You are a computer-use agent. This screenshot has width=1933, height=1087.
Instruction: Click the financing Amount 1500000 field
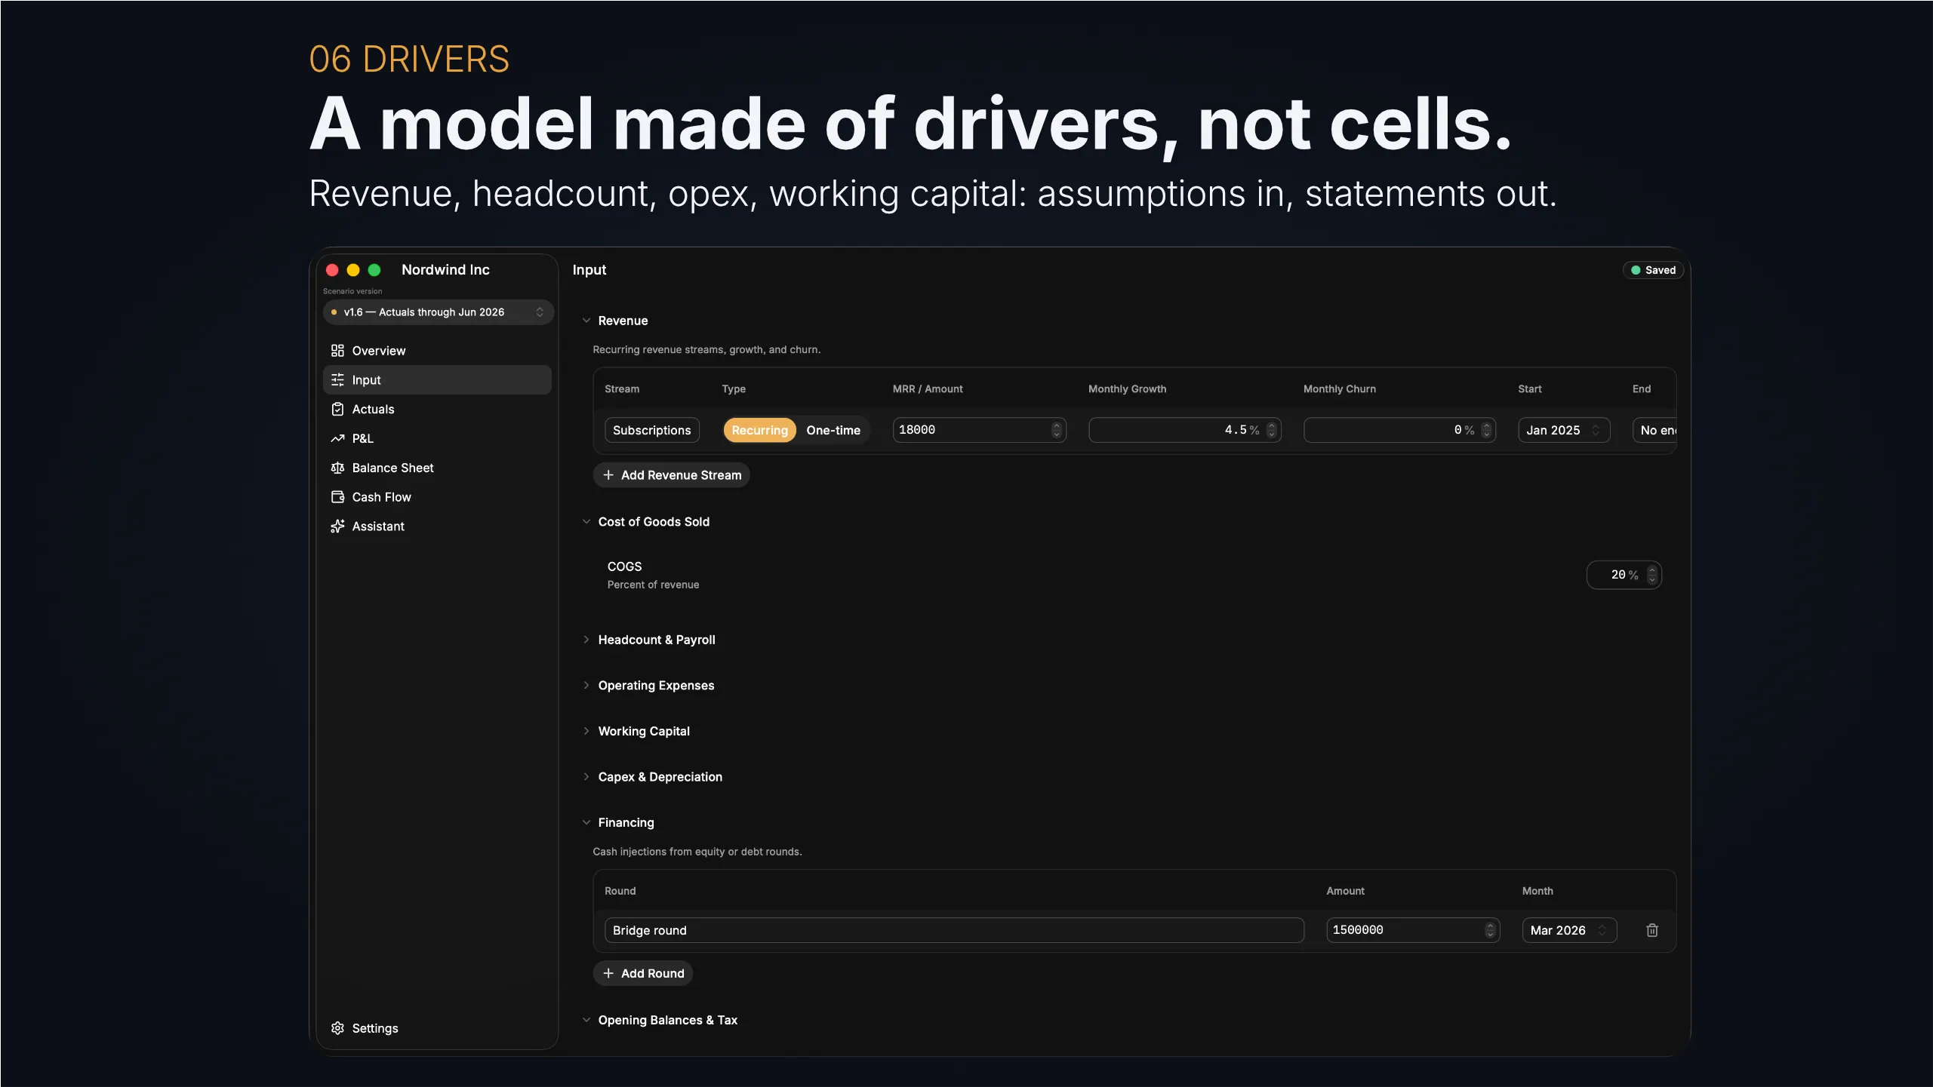1413,930
